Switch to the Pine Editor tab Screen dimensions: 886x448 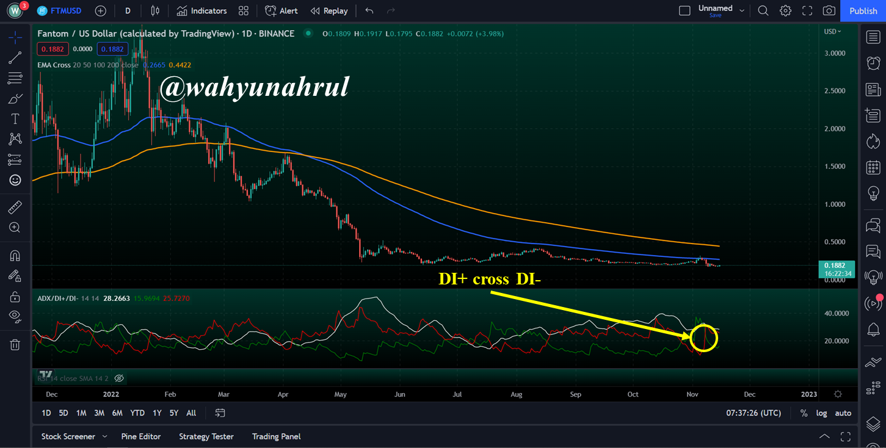coord(141,436)
